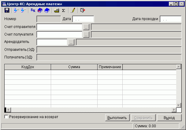Image resolution: width=186 pixels, height=130 pixels.
Task: Click the Save floppy disk icon
Action: [x=7, y=10]
